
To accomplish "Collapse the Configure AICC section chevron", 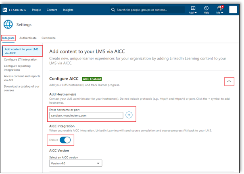I will click(x=229, y=82).
